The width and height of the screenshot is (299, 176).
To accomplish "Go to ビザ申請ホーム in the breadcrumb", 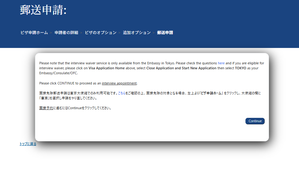I will 34,32.
